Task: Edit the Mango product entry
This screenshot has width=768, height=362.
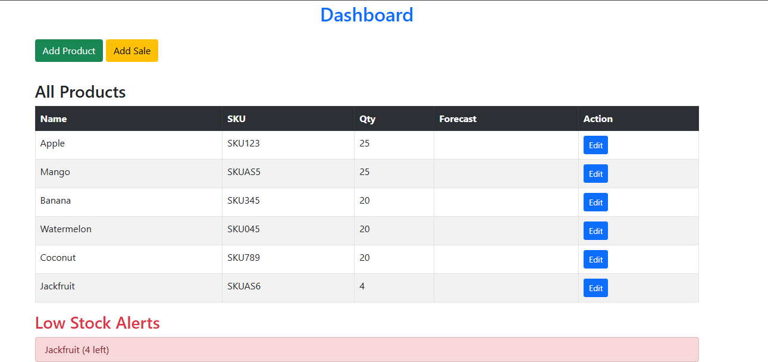Action: (x=595, y=174)
